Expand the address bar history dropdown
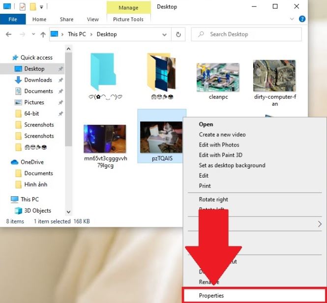 164,34
